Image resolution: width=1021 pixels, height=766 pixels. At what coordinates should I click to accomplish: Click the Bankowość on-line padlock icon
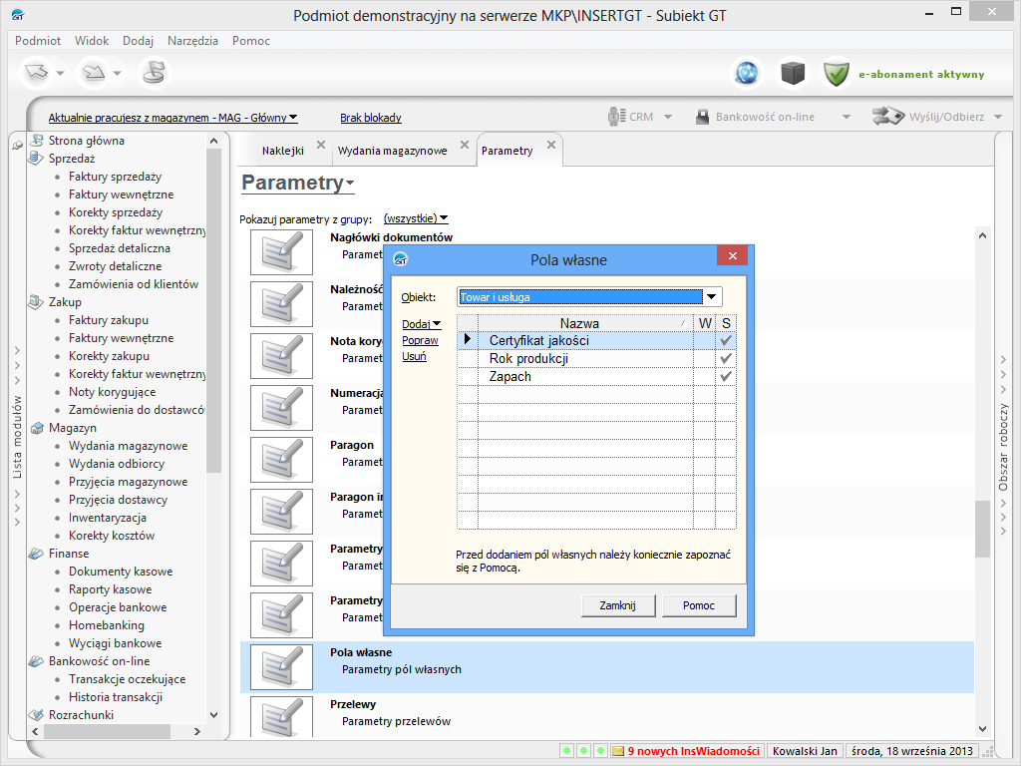click(x=702, y=117)
